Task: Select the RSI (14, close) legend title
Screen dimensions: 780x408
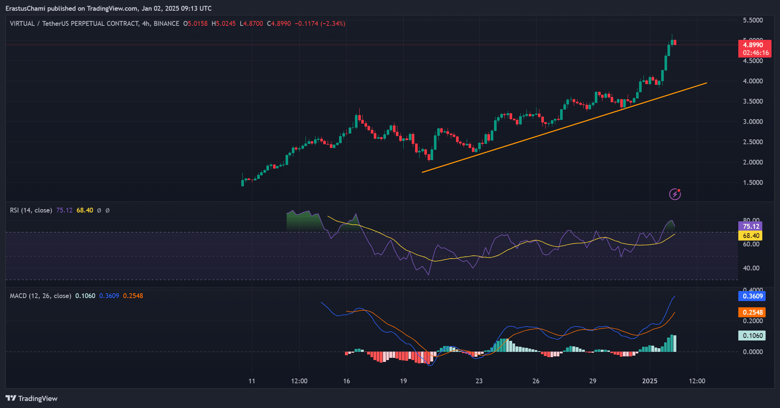Action: (x=31, y=210)
